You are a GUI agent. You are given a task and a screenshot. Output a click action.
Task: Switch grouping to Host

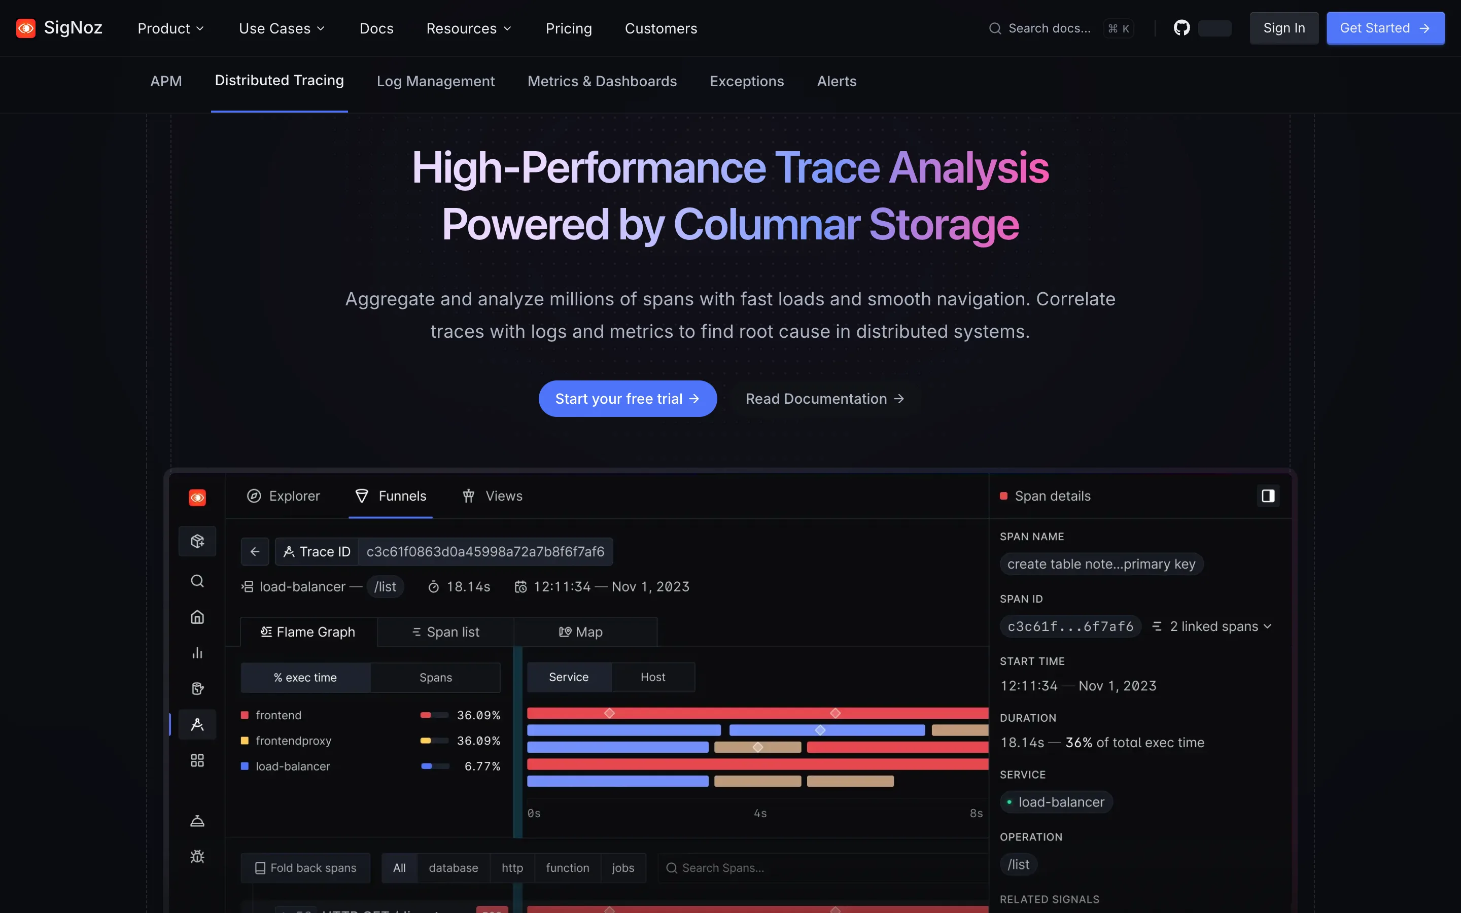tap(652, 677)
